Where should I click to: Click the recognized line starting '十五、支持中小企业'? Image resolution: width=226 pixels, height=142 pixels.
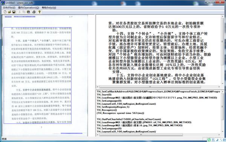[160, 75]
